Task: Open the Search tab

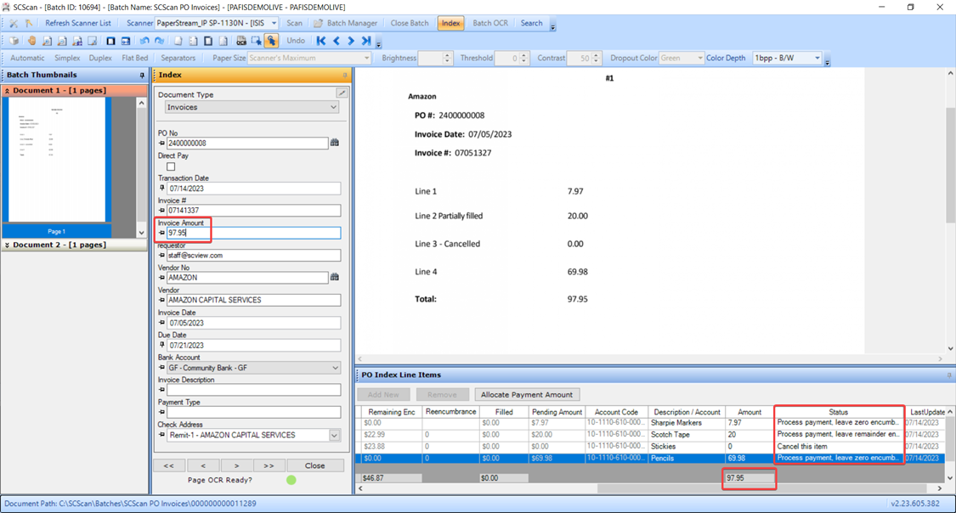Action: pyautogui.click(x=531, y=23)
